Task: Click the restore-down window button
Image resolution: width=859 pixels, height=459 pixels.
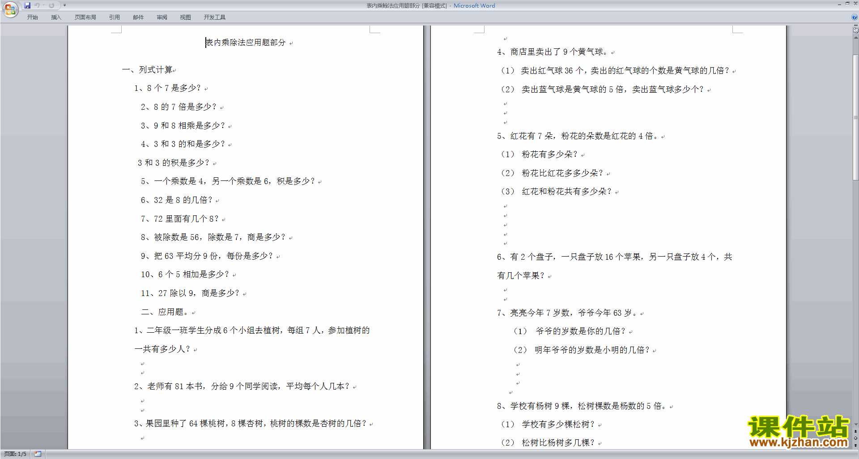Action: [847, 4]
